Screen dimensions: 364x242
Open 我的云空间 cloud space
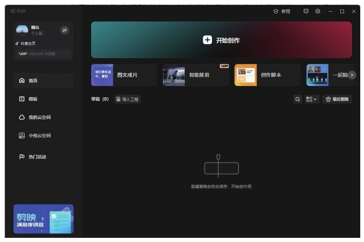click(x=43, y=117)
